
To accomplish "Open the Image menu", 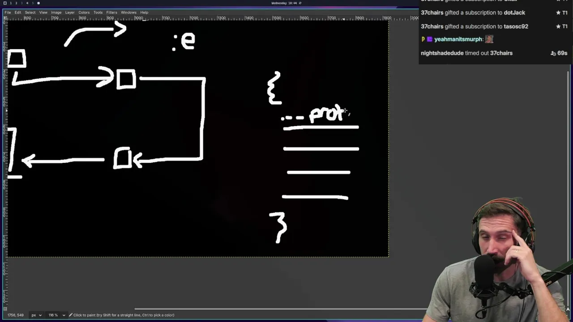I will pyautogui.click(x=56, y=13).
